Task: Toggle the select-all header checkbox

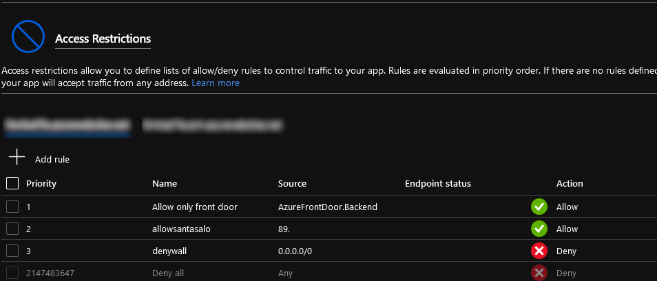Action: [x=12, y=183]
